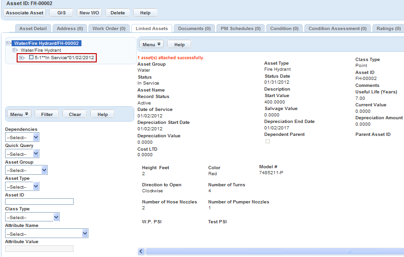Screen dimensions: 404x257
Task: Toggle the Dependent Parent checkbox
Action: tap(267, 141)
